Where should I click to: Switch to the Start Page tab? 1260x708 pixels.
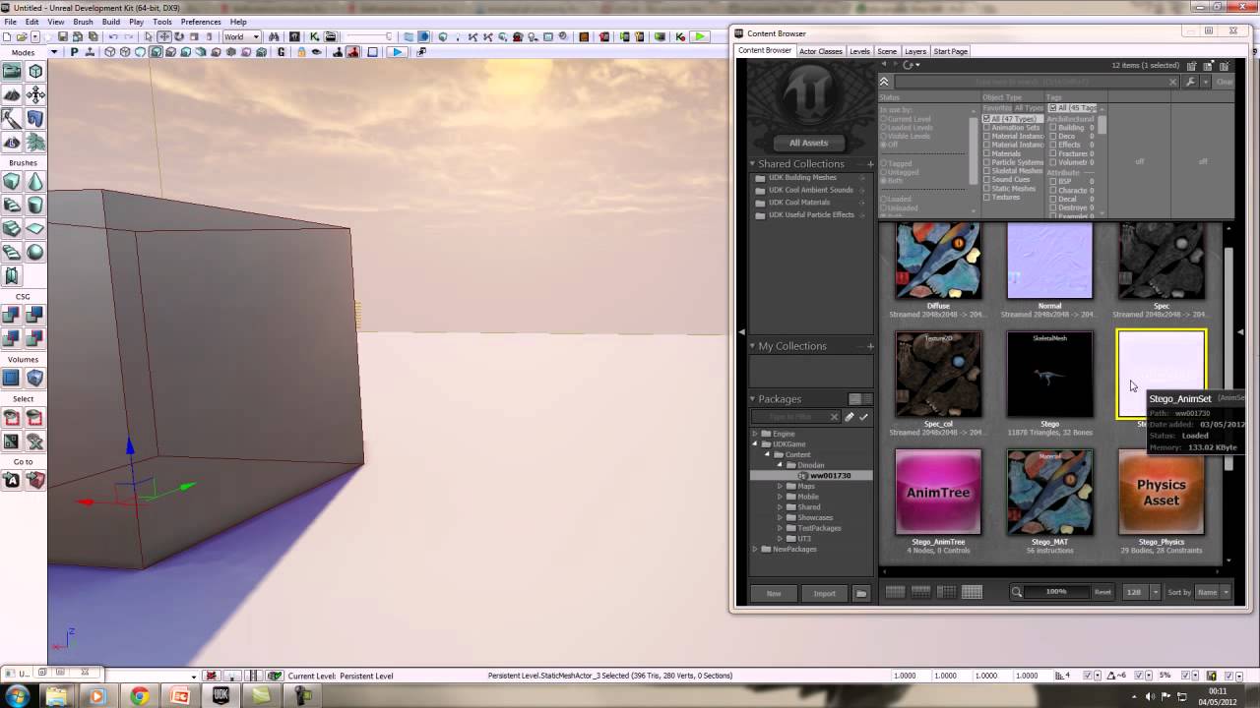[950, 51]
